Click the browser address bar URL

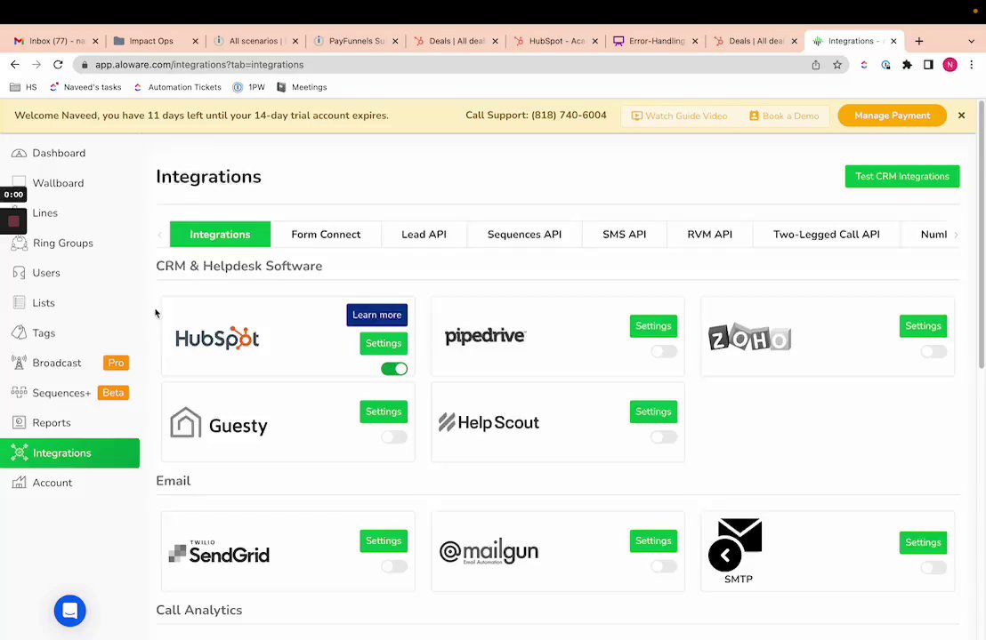[199, 65]
